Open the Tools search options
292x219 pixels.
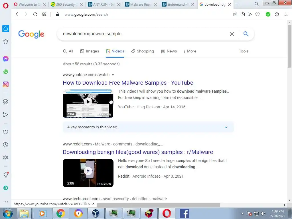tap(244, 51)
